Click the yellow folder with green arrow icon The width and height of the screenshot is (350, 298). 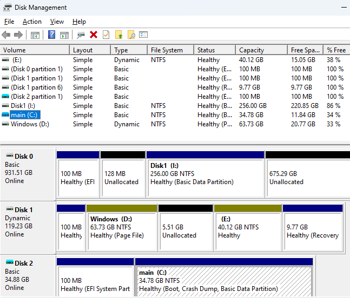click(x=119, y=35)
